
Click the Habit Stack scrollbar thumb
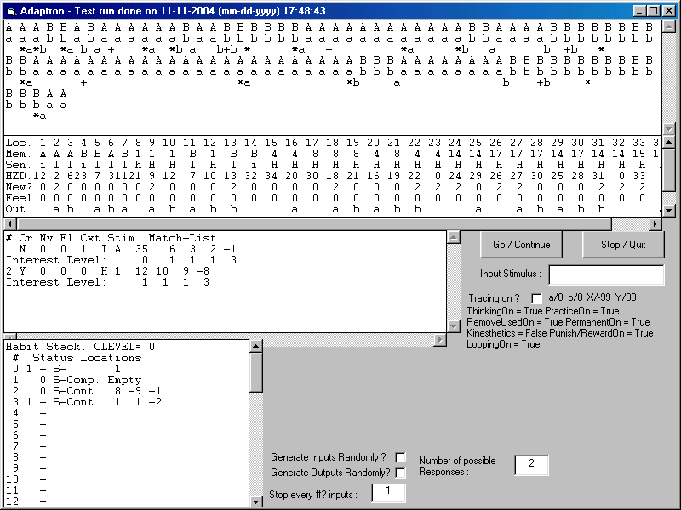(x=256, y=372)
